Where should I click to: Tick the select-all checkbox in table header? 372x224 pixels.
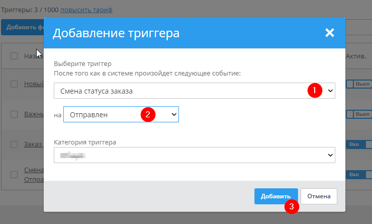click(14, 56)
